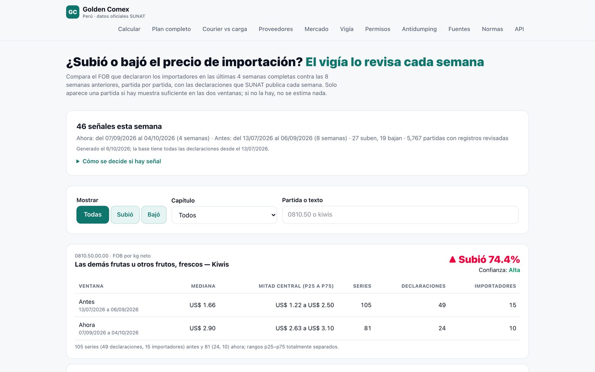Screen dimensions: 595x372
Task: Select the Vigía nav link
Action: pyautogui.click(x=347, y=29)
